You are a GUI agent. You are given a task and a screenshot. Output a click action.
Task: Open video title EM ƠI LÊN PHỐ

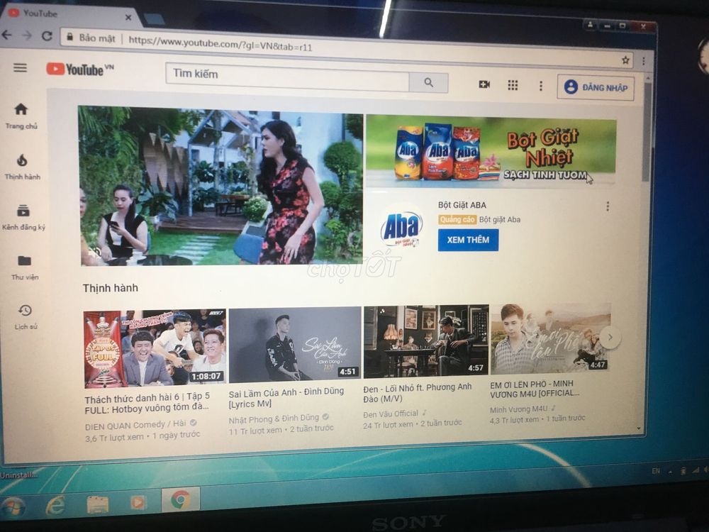point(535,389)
